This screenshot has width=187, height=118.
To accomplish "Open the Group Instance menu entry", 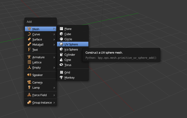I will [41, 103].
